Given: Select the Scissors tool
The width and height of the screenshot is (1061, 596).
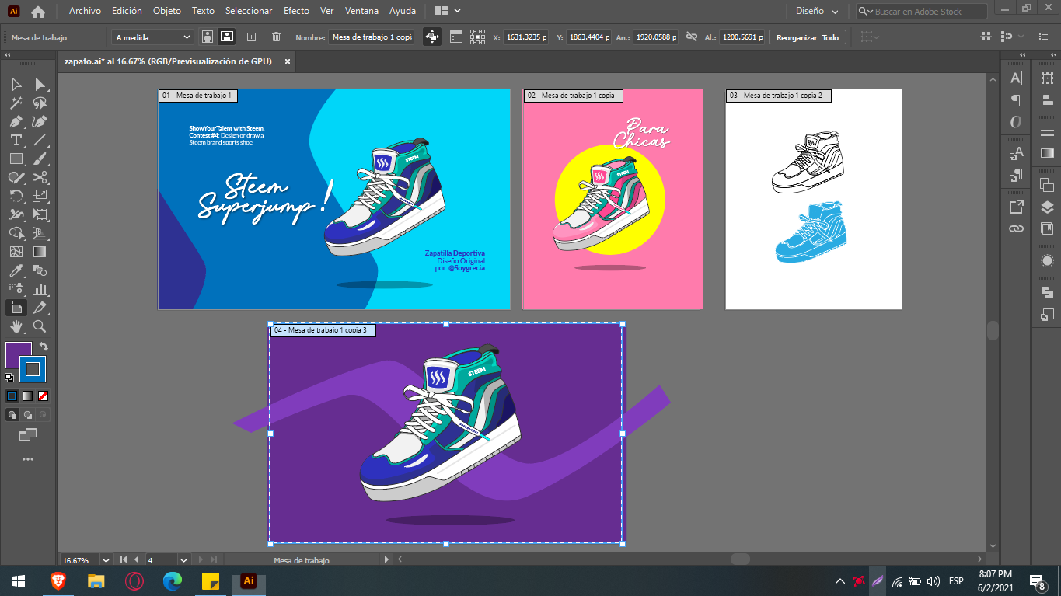Looking at the screenshot, I should [40, 177].
